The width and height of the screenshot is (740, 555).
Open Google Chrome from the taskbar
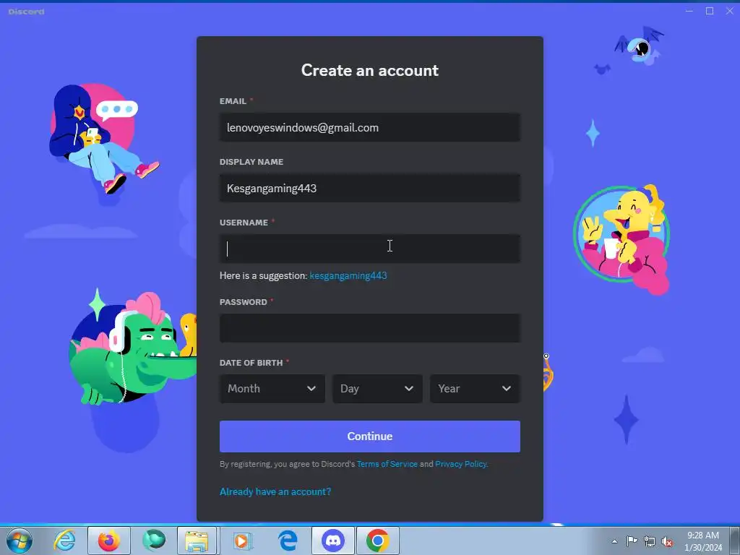coord(377,541)
